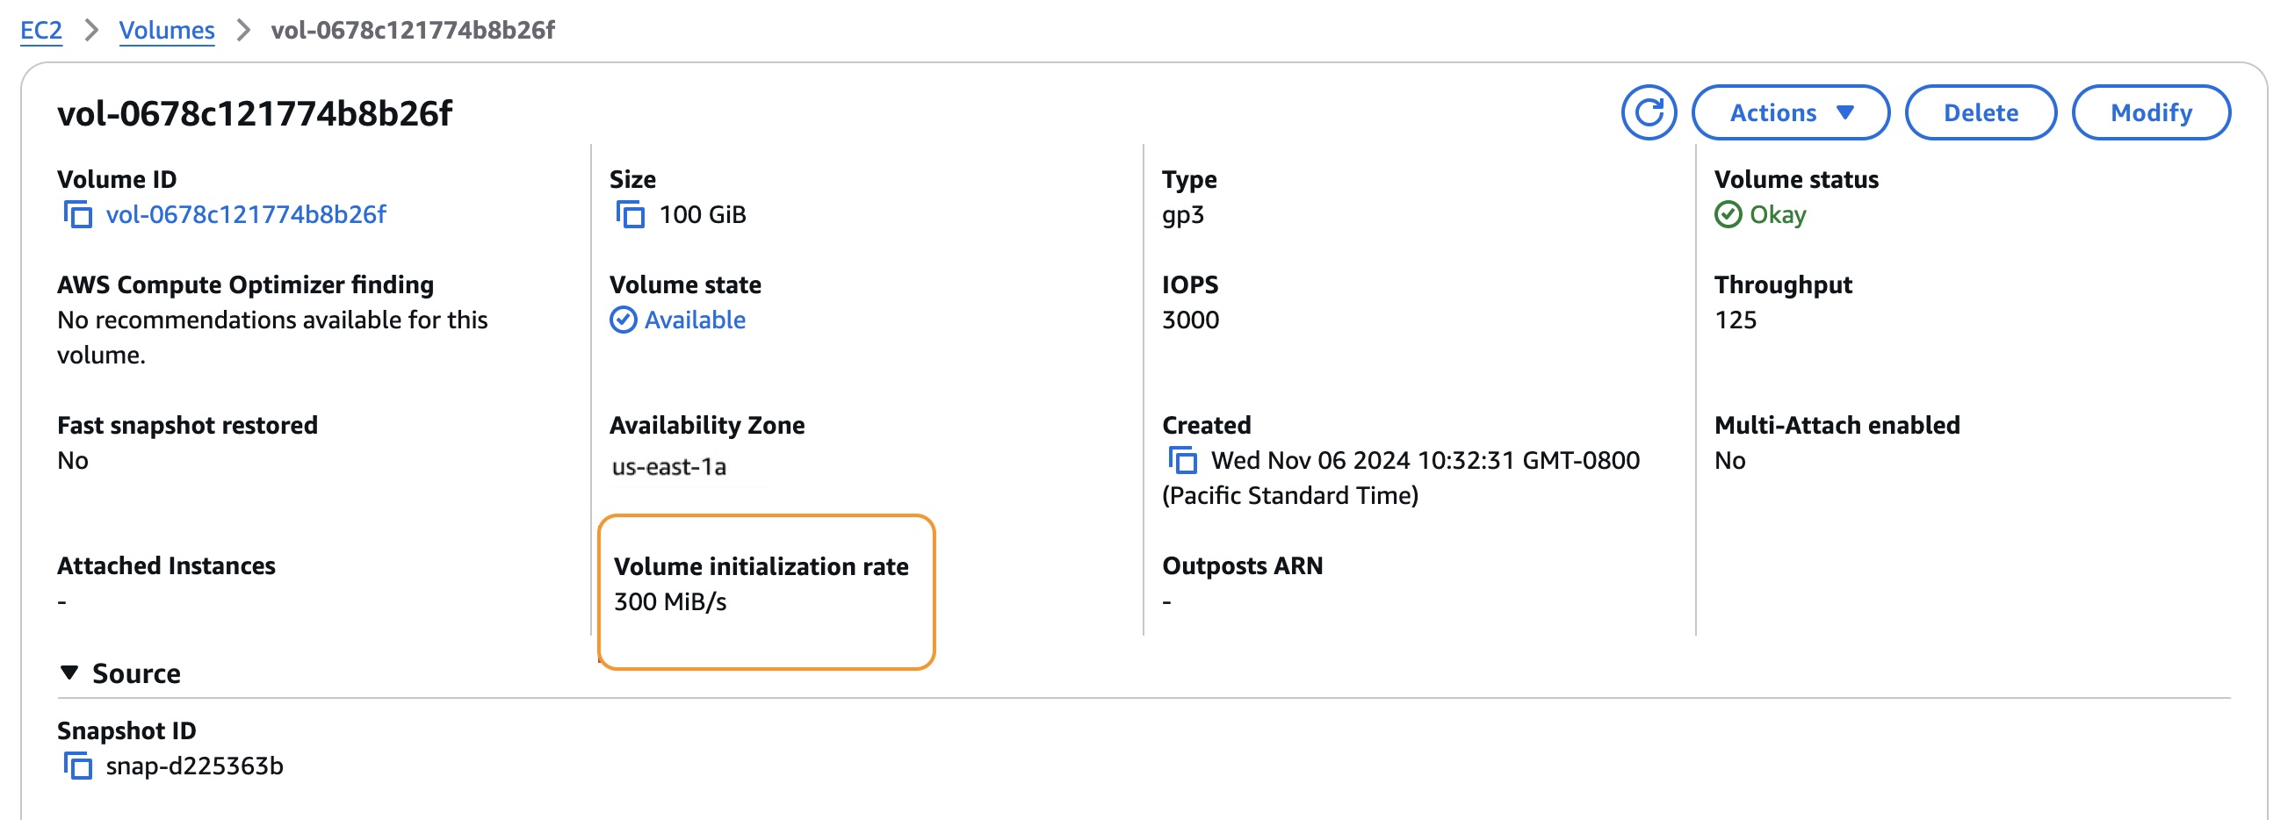Click the us-east-1a Availability Zone

click(x=669, y=466)
